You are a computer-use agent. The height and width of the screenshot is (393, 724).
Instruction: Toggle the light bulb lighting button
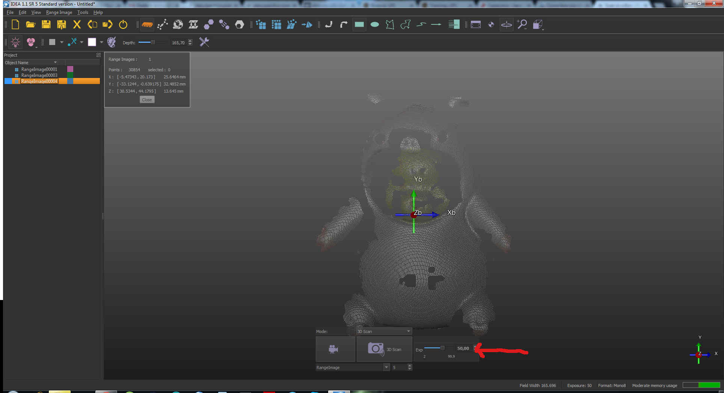(x=15, y=42)
